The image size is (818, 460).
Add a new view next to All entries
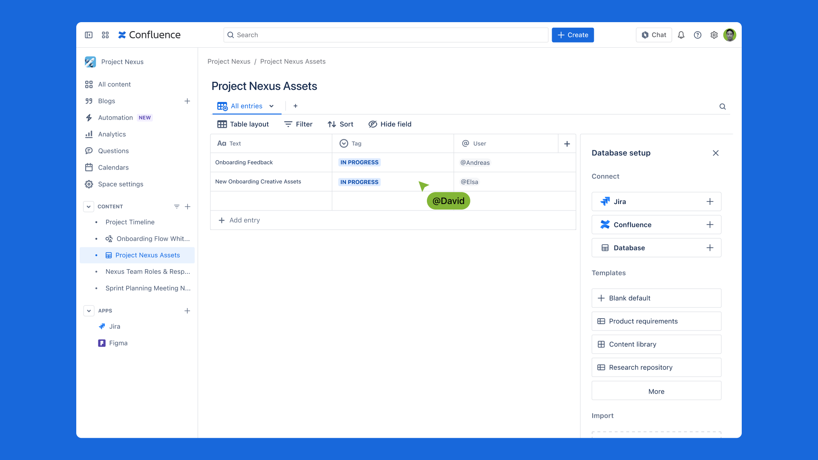coord(295,106)
